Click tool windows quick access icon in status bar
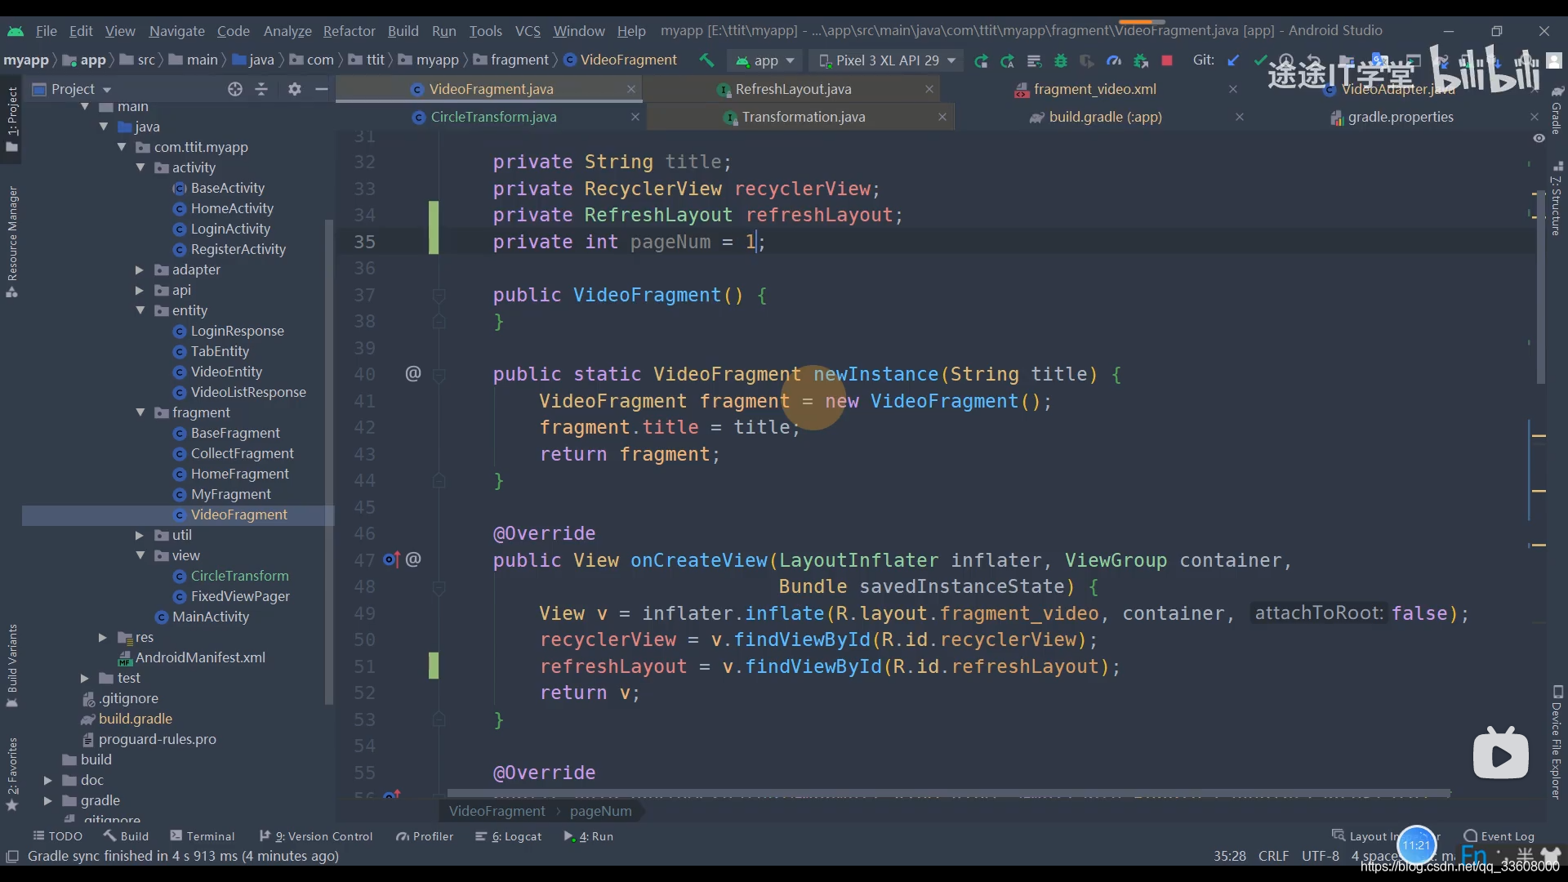The image size is (1568, 882). point(12,857)
